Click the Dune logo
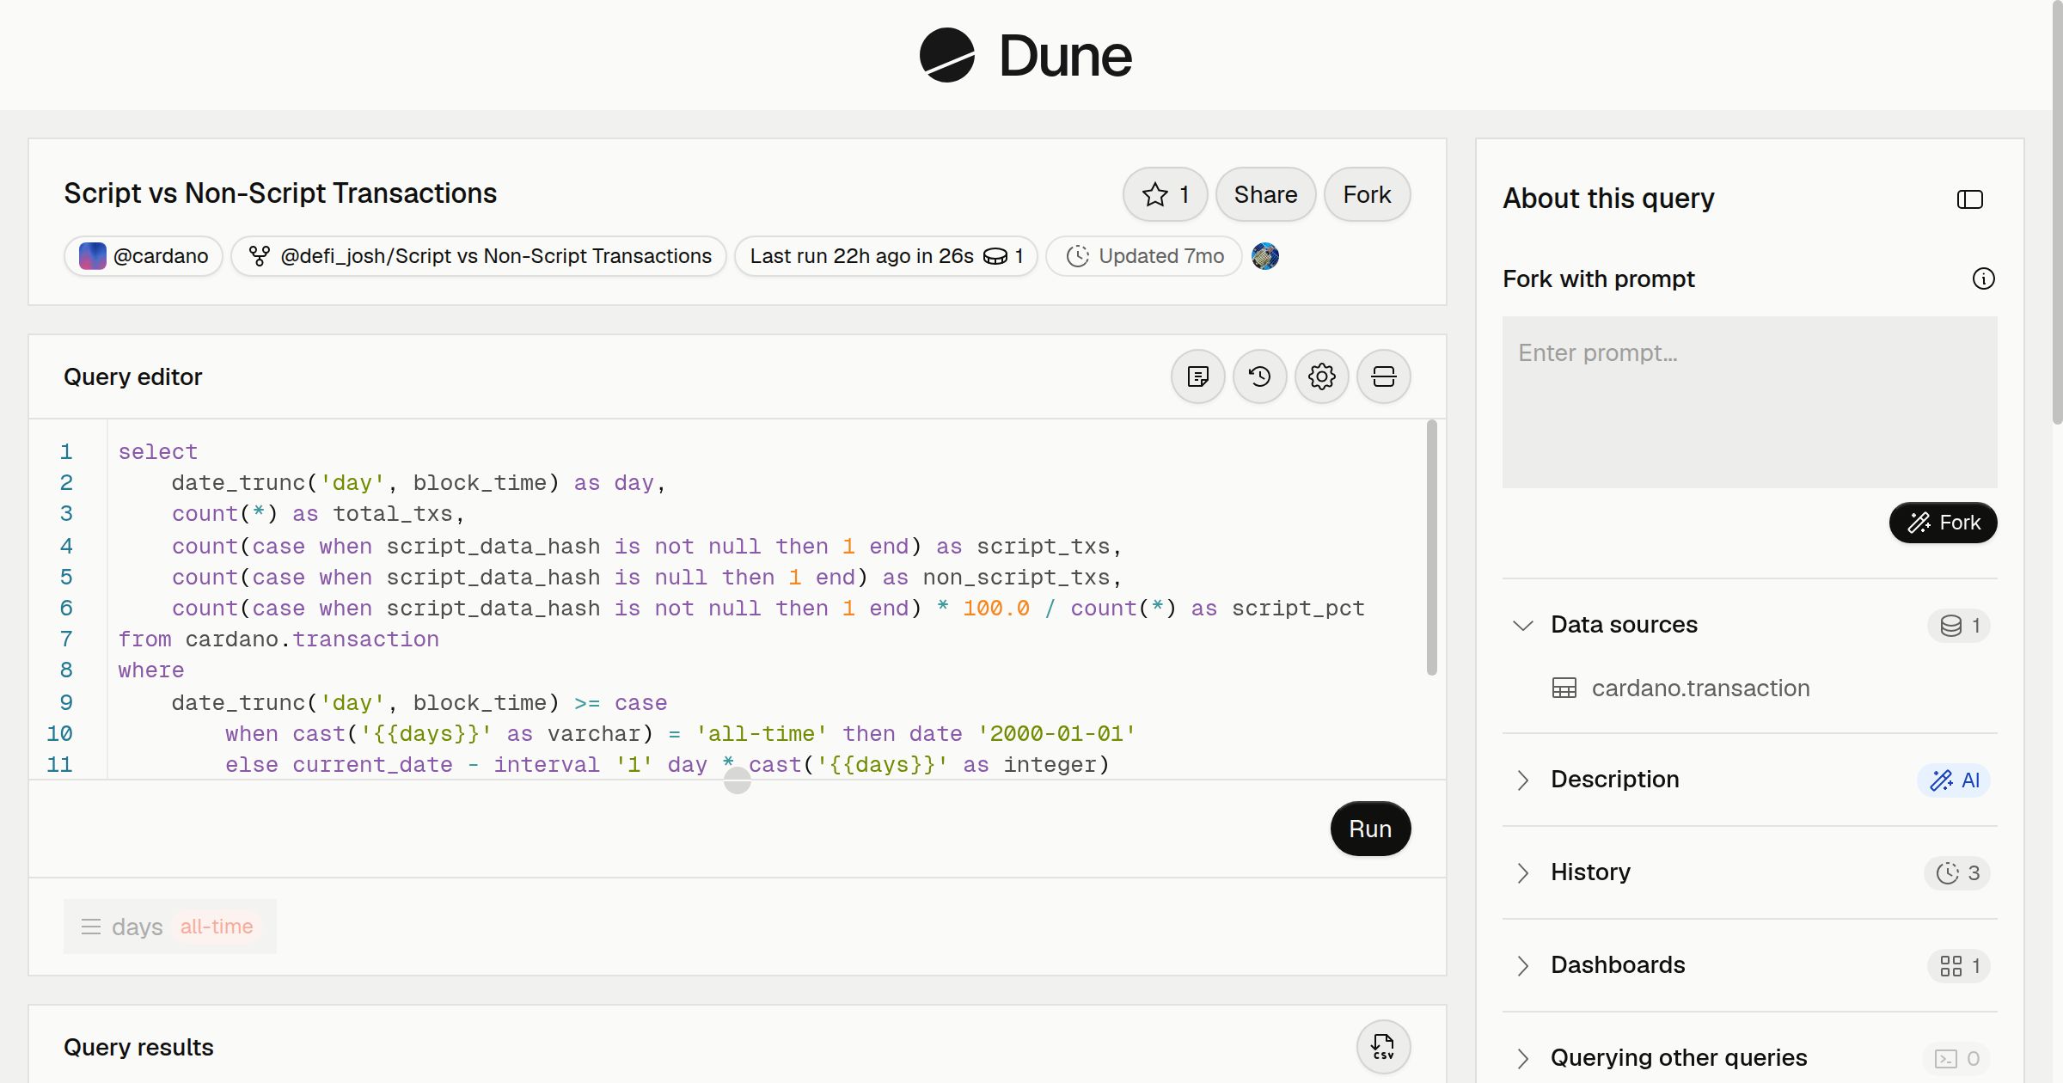 click(1025, 55)
